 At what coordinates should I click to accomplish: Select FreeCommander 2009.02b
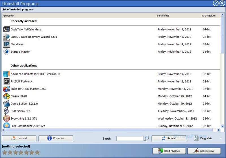click(28, 126)
